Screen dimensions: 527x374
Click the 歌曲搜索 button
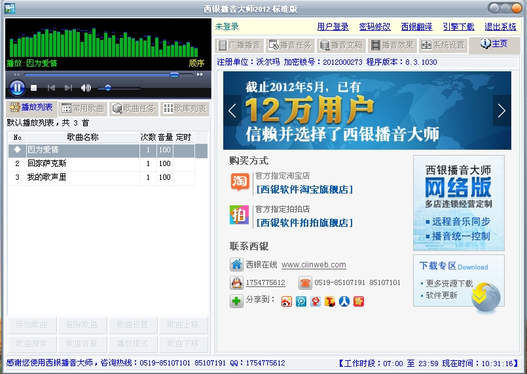[32, 343]
